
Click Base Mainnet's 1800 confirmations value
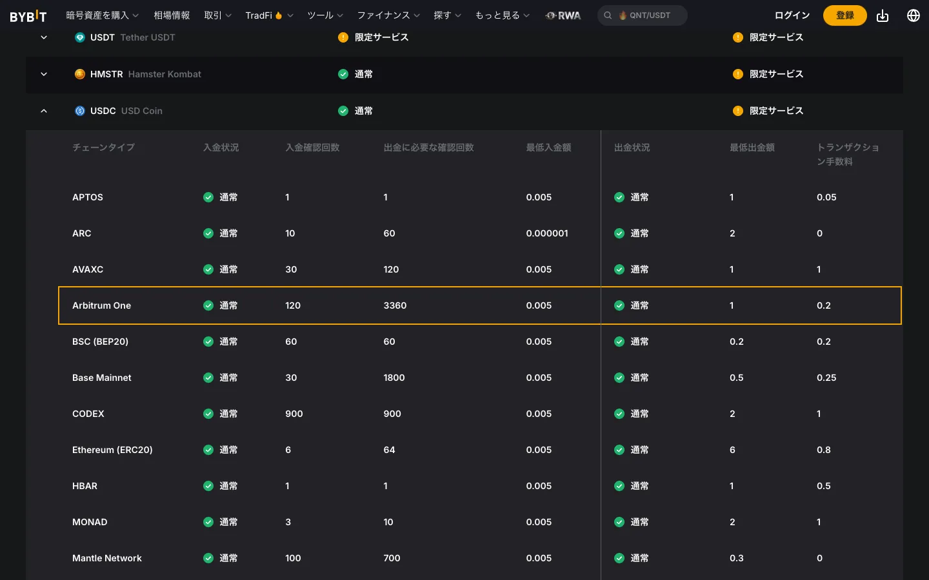(x=394, y=378)
